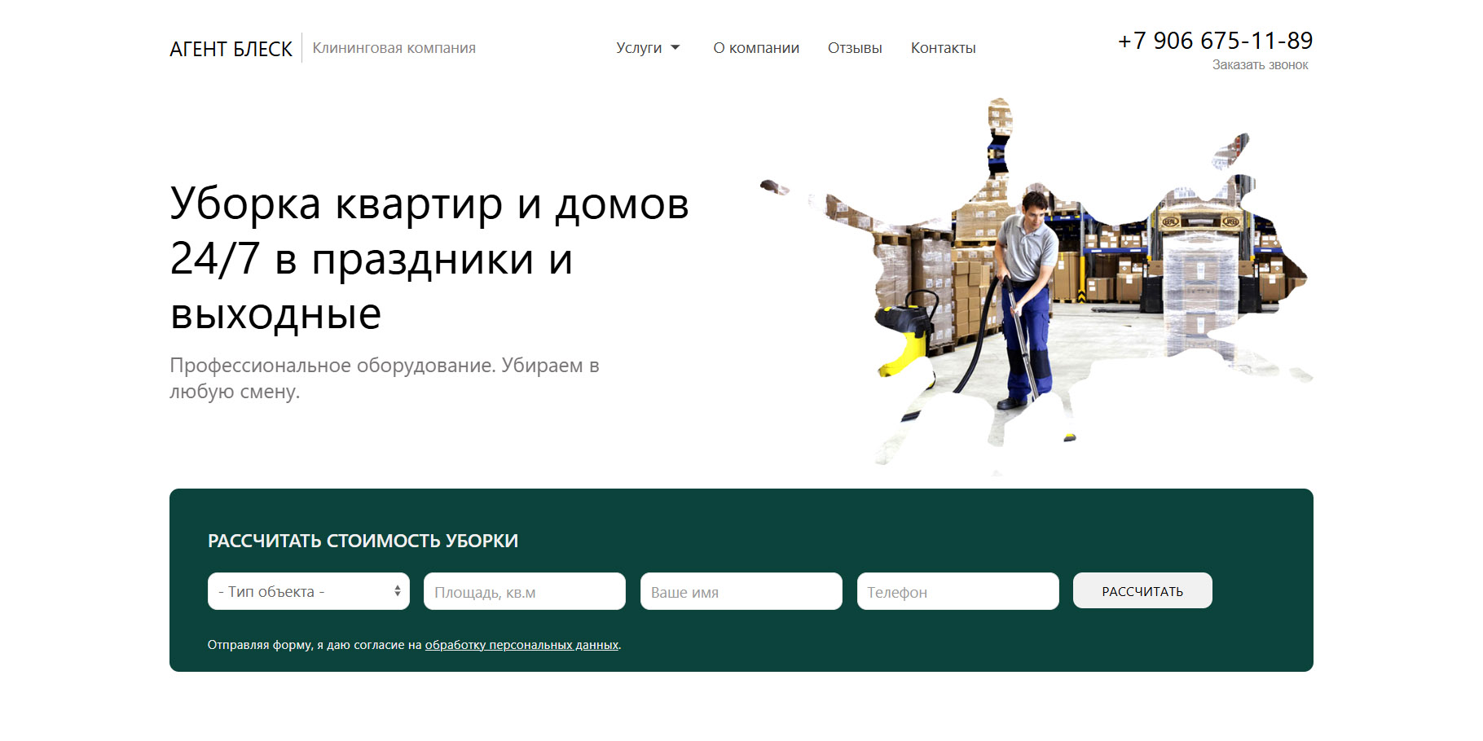Viewport: 1483px width, 741px height.
Task: Focus the Площадь, кв.м input field
Action: tap(524, 591)
